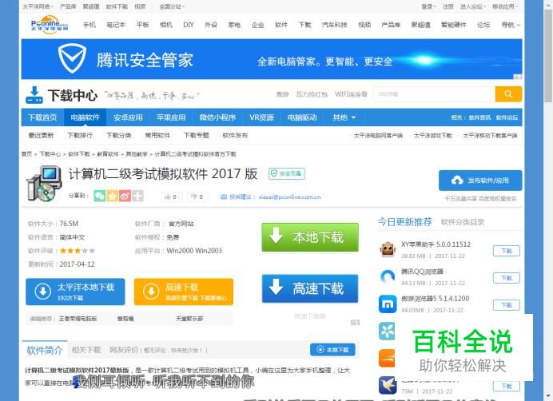This screenshot has height=401, width=553.
Task: Click the Tencent security shield banner
Action: 272,59
